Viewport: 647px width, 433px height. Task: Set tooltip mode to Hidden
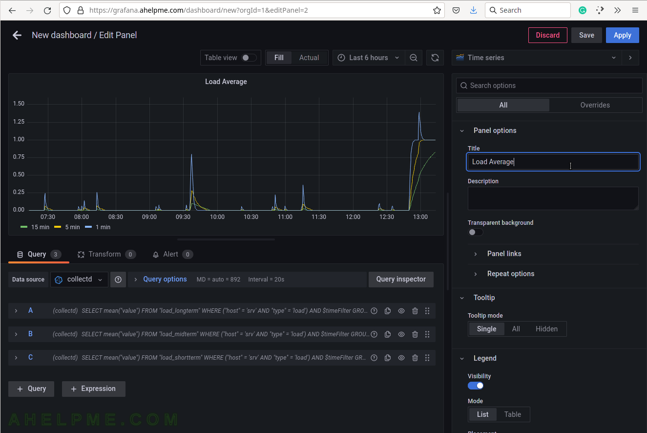click(546, 329)
